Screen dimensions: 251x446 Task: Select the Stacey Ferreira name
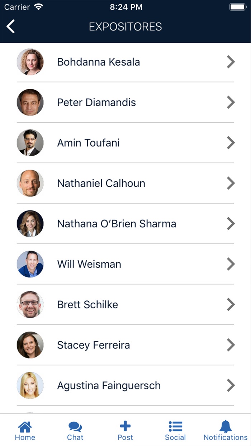pyautogui.click(x=94, y=345)
